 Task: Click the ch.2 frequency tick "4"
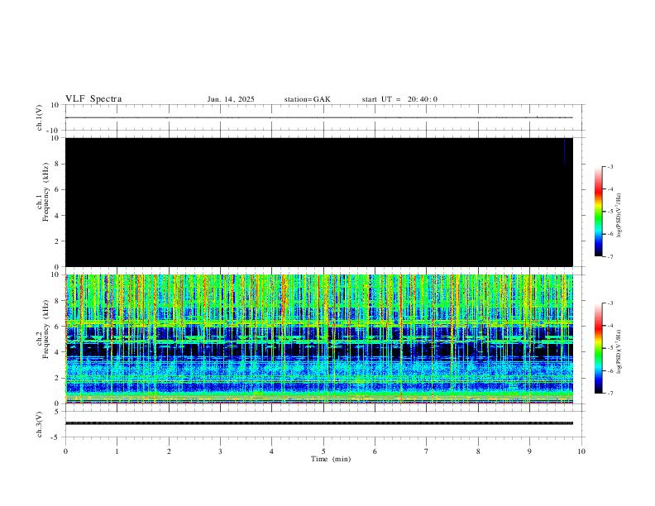tap(57, 352)
